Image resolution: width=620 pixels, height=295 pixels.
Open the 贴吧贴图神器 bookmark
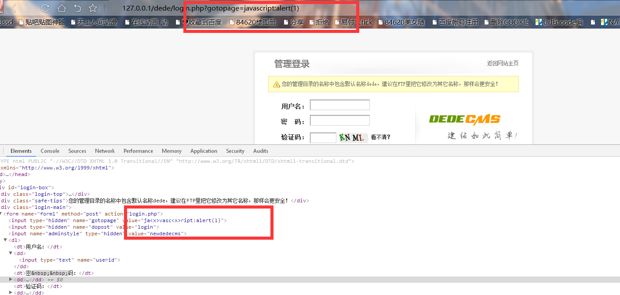(x=42, y=22)
